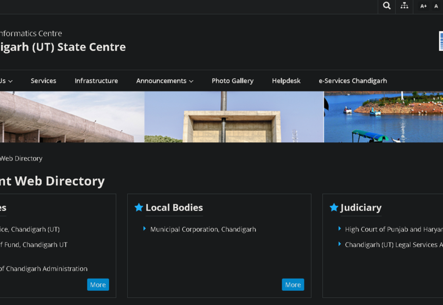Open the Services menu item
Viewport: 443px width, 305px height.
tap(43, 81)
